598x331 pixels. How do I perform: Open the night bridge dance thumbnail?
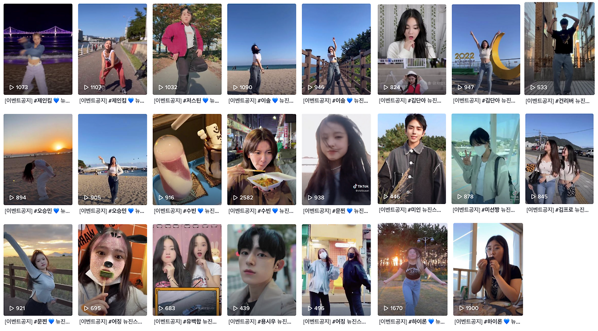point(38,49)
